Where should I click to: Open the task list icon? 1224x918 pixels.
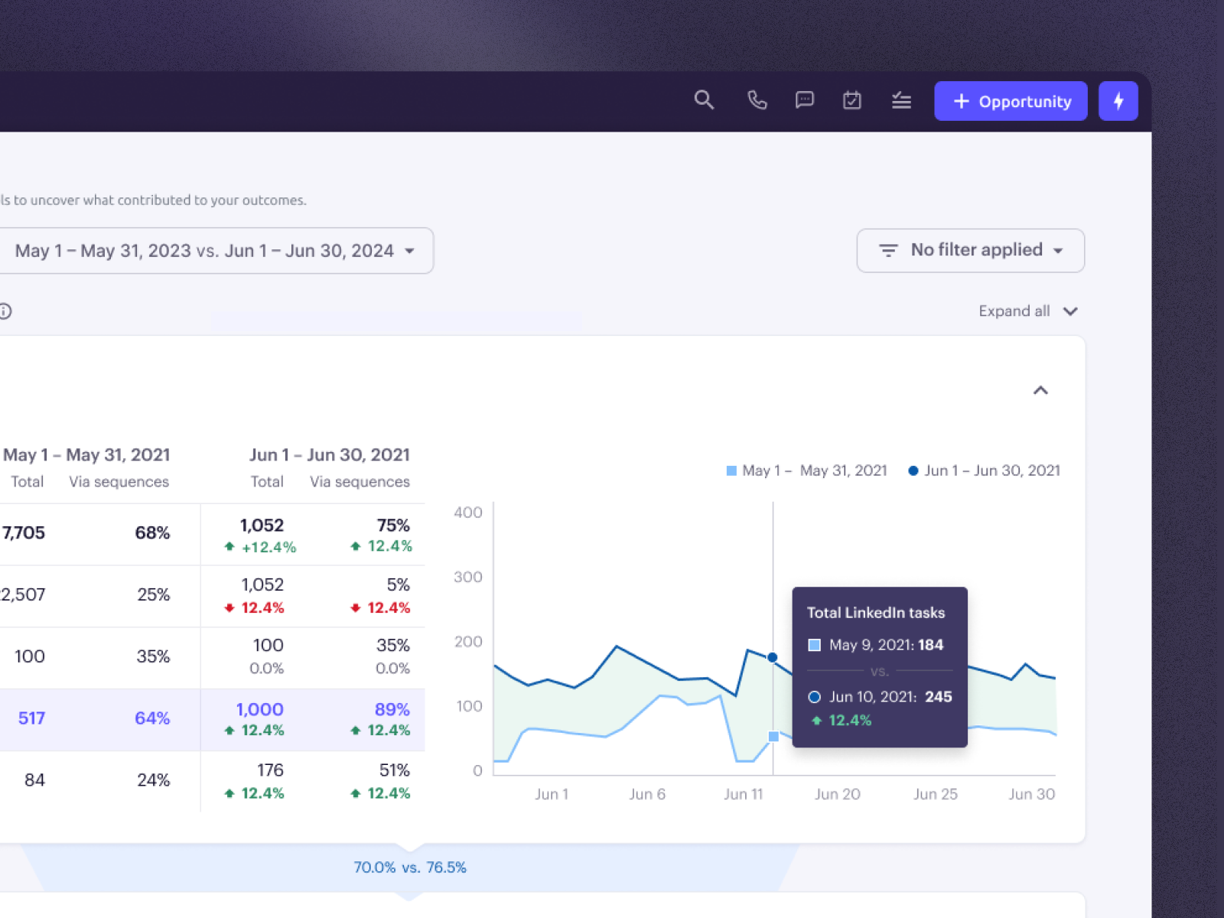click(901, 100)
